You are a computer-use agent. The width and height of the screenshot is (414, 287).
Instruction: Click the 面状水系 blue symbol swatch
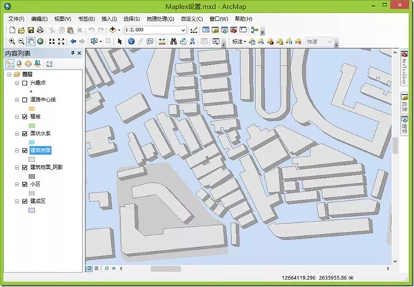32,143
